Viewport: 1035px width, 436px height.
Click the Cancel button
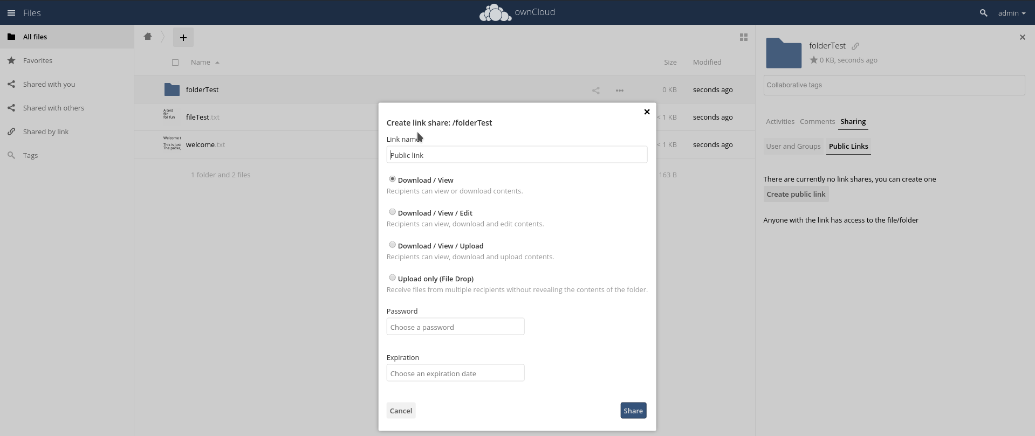(401, 411)
